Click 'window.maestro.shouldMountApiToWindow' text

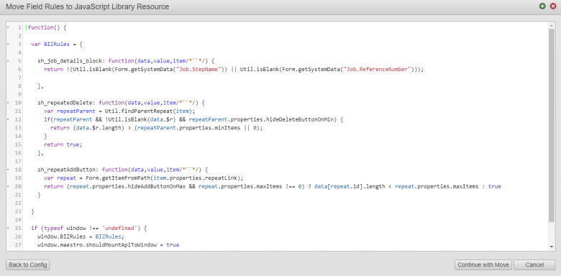(97, 245)
